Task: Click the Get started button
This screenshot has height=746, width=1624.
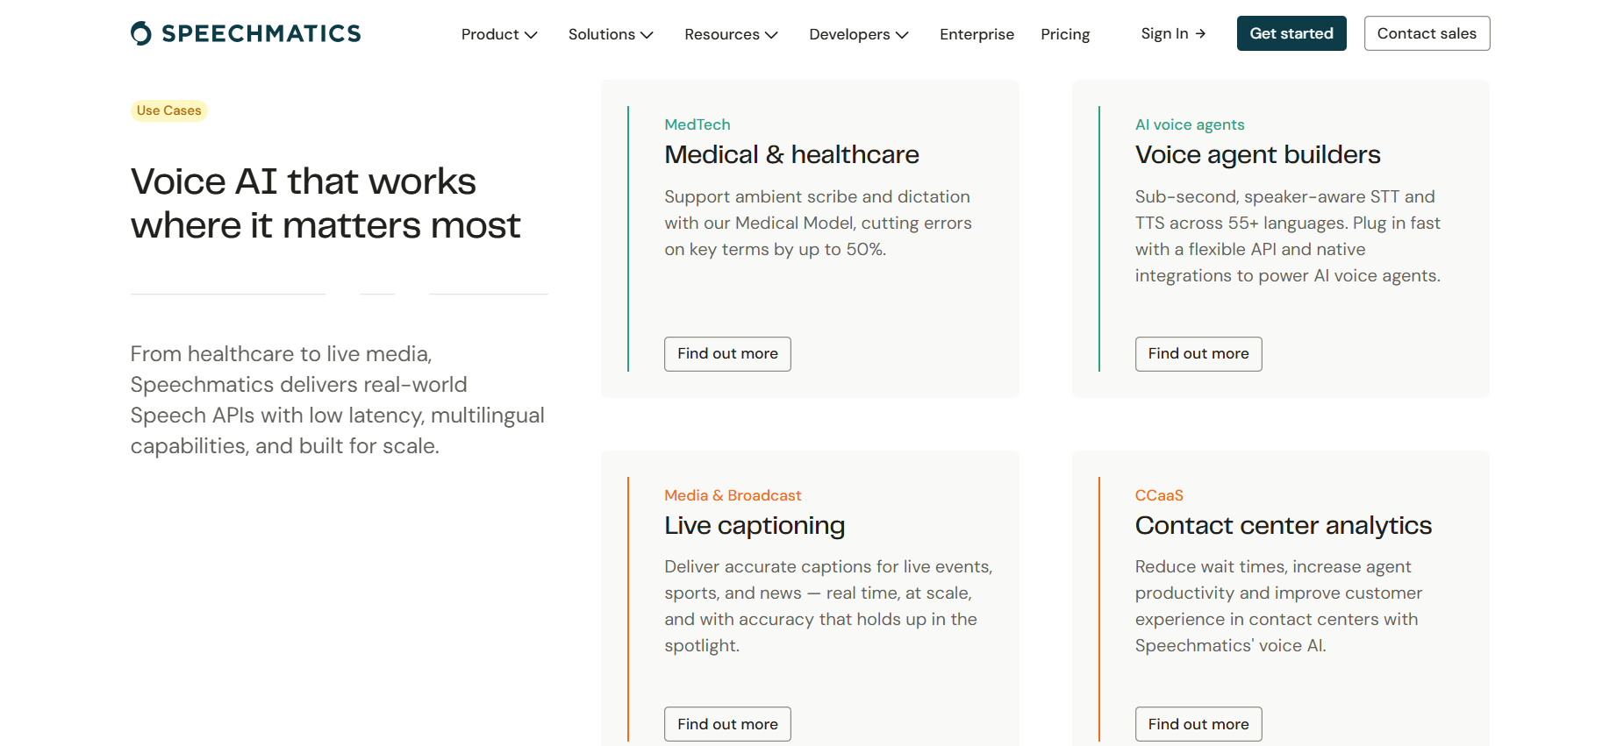Action: (1291, 33)
